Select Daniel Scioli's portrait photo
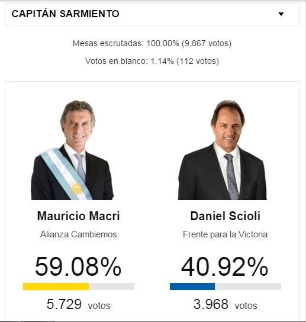This screenshot has height=322, width=306. click(x=223, y=150)
